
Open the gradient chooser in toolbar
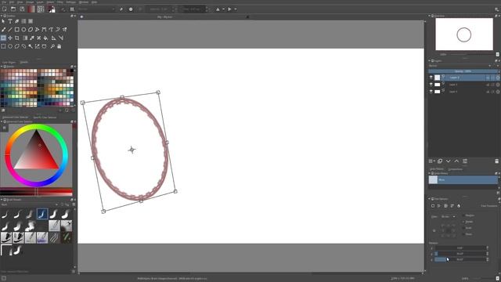coord(31,9)
